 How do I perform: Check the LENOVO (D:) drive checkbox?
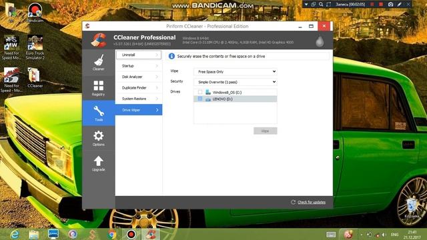[x=200, y=99]
